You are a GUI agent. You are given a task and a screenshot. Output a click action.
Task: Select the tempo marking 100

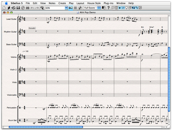pyautogui.click(x=26, y=51)
